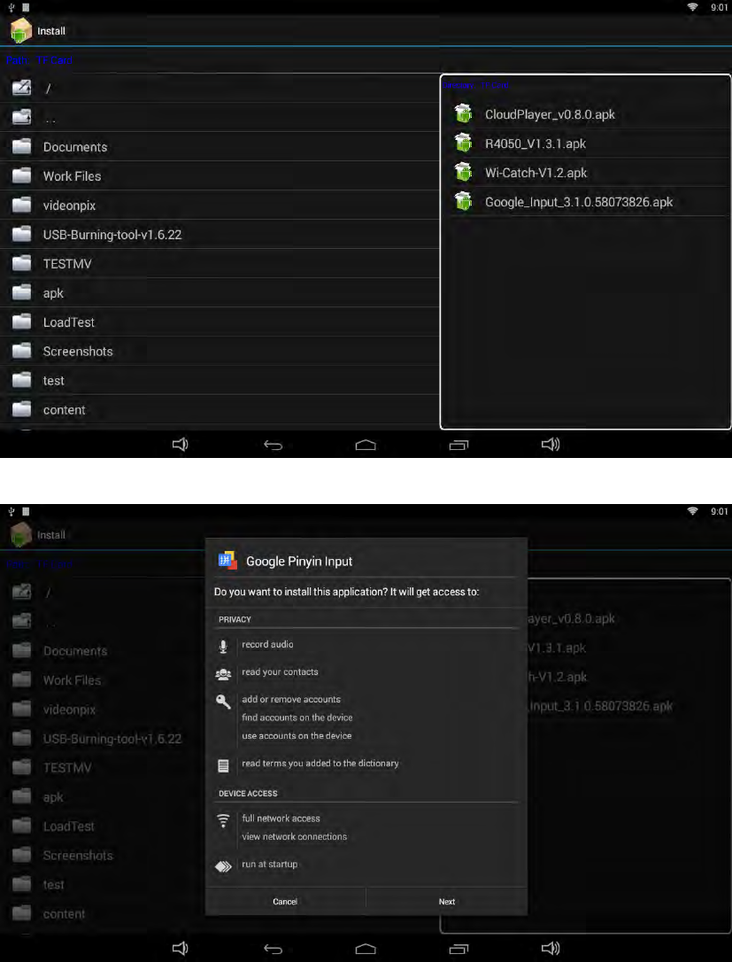Open videonpix folder on the dialog-free screen
Viewport: 732px width, 962px height.
click(220, 206)
